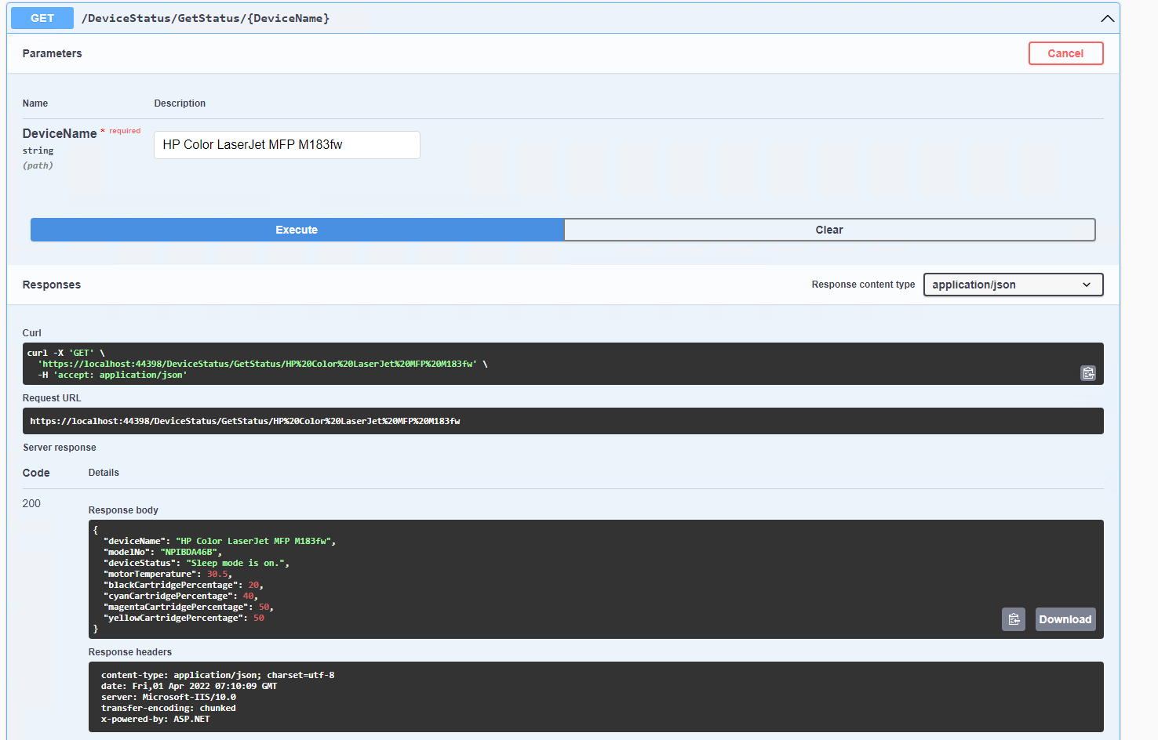Click the Clear button

coord(829,230)
